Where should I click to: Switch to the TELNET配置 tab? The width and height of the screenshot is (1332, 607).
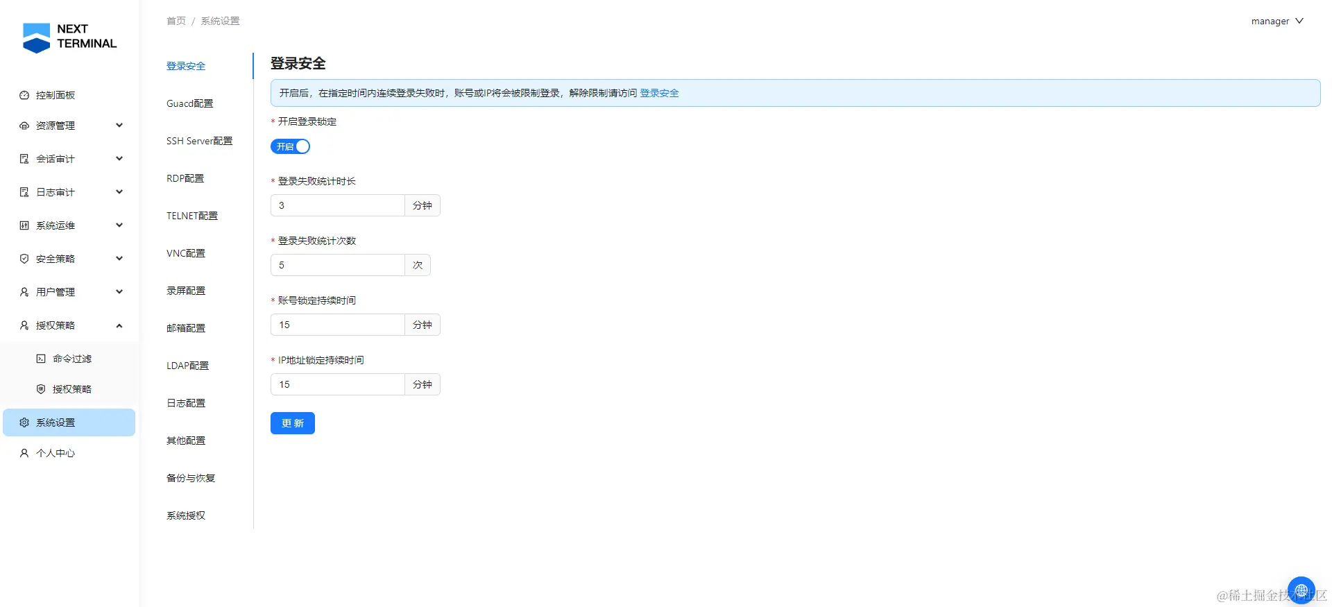192,216
